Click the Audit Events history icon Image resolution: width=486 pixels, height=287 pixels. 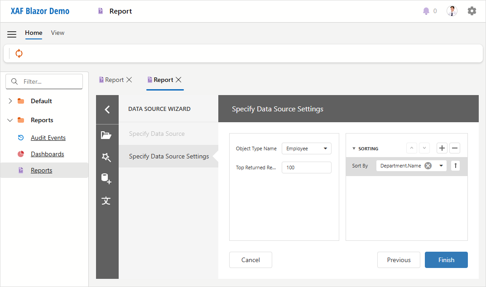21,138
